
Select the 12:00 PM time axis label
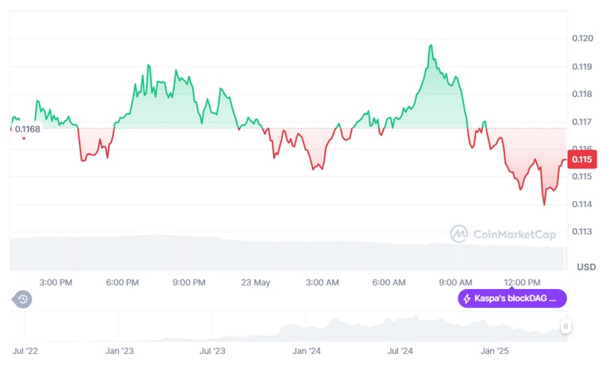(522, 282)
